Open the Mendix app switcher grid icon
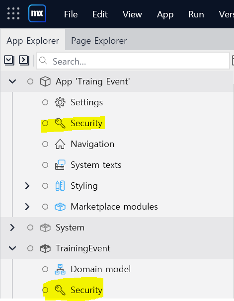Image resolution: width=234 pixels, height=301 pixels. pyautogui.click(x=13, y=13)
